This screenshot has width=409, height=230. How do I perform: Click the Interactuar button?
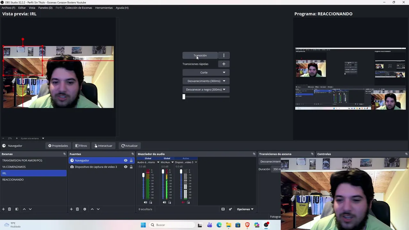coord(104,146)
